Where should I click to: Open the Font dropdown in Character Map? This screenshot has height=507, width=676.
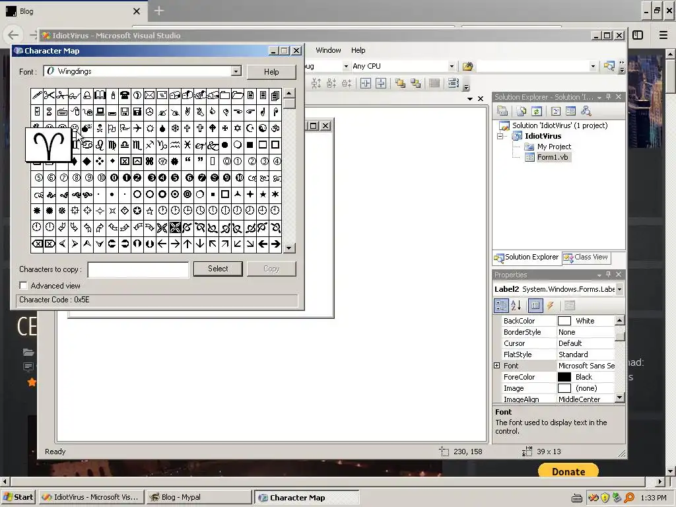pyautogui.click(x=236, y=71)
